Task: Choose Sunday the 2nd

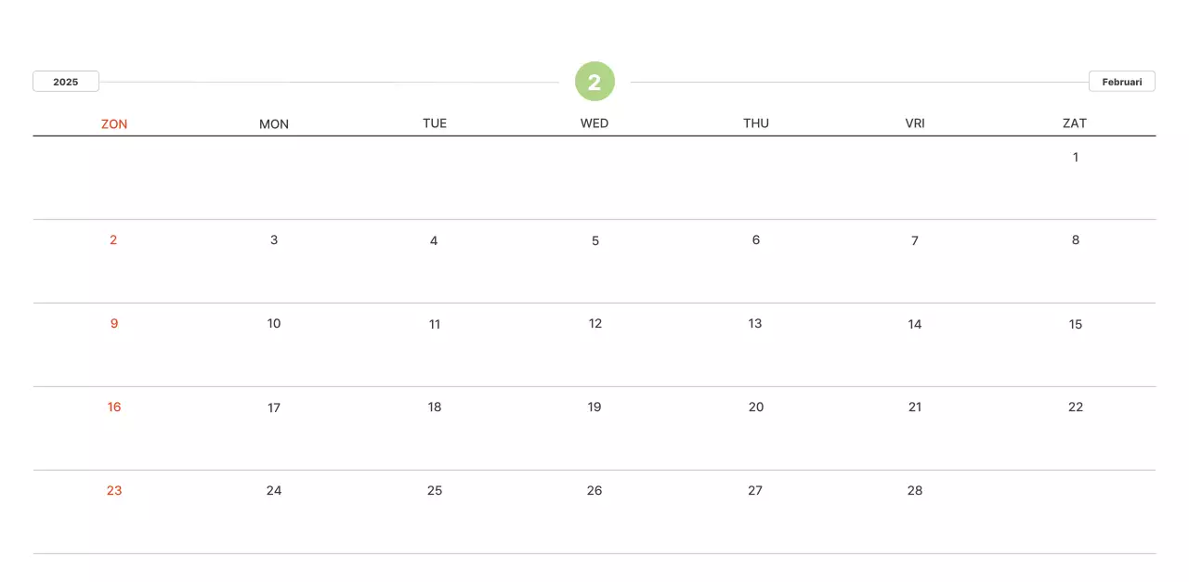Action: (x=113, y=239)
